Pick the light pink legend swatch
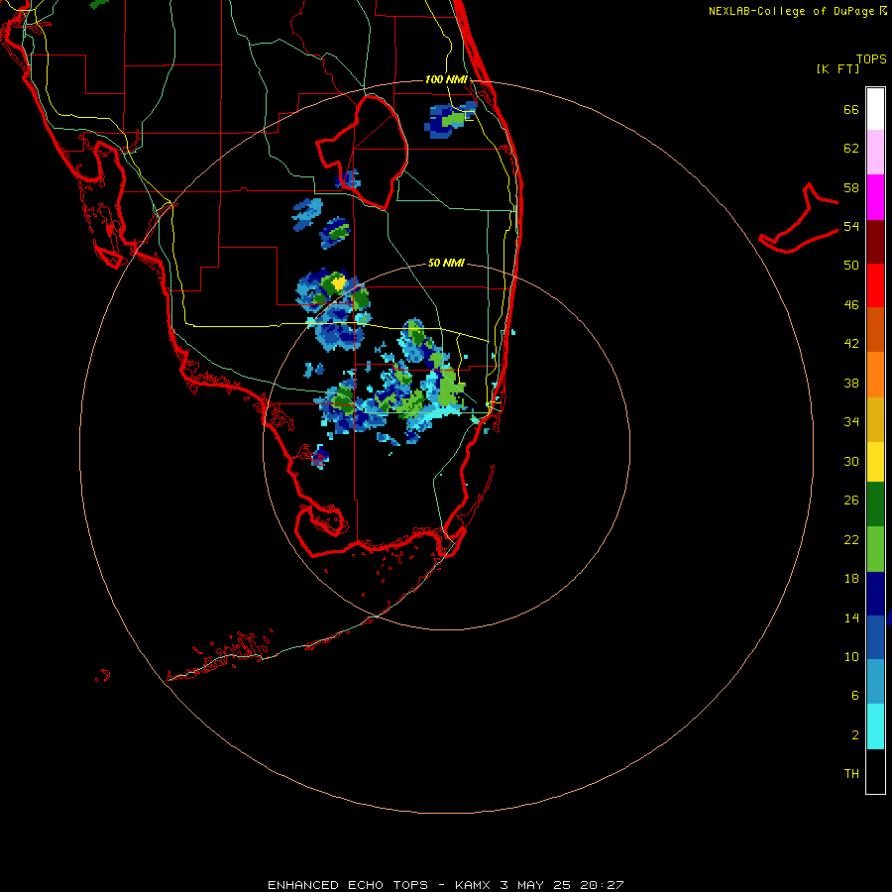Viewport: 892px width, 892px height. tap(875, 153)
